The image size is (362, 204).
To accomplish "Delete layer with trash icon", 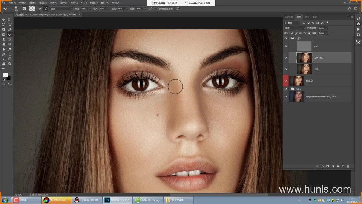I will click(x=348, y=166).
